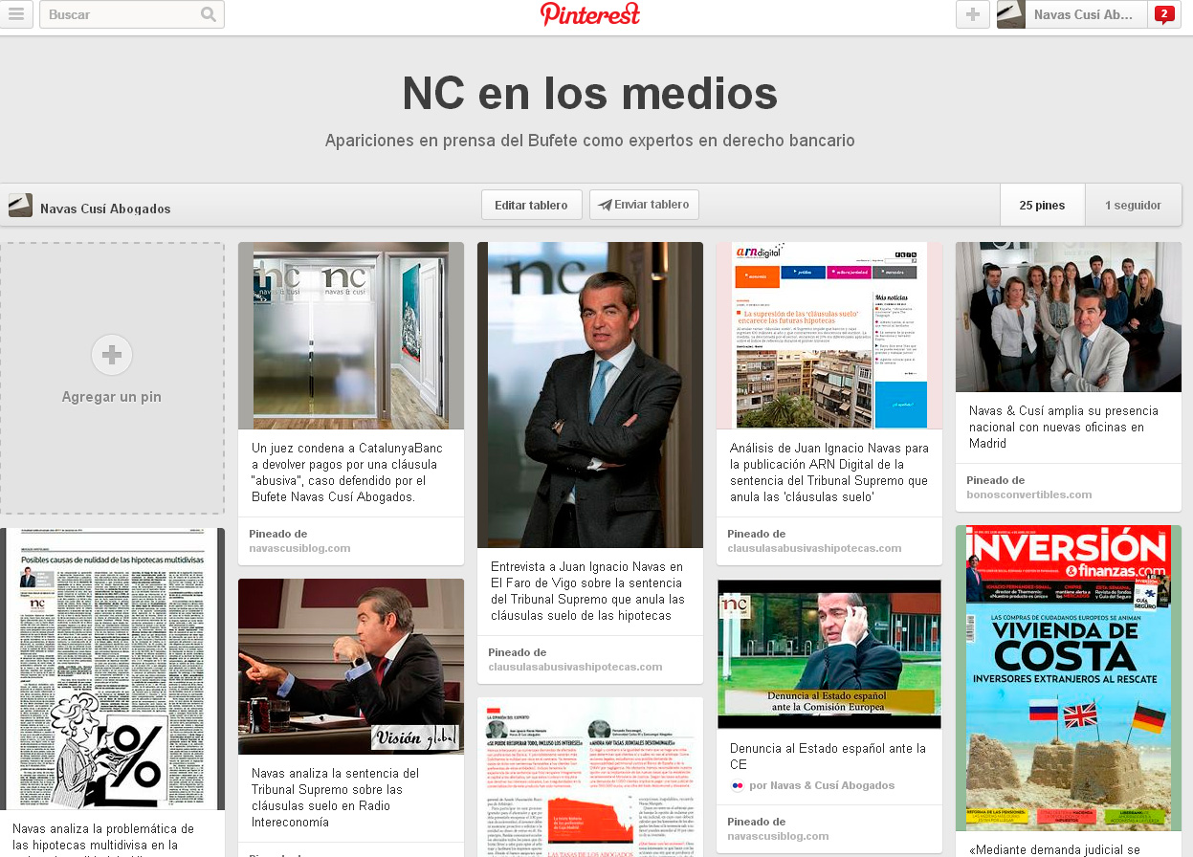Click the Entrevista a Juan Ignacio Navas description
1193x857 pixels.
(588, 591)
